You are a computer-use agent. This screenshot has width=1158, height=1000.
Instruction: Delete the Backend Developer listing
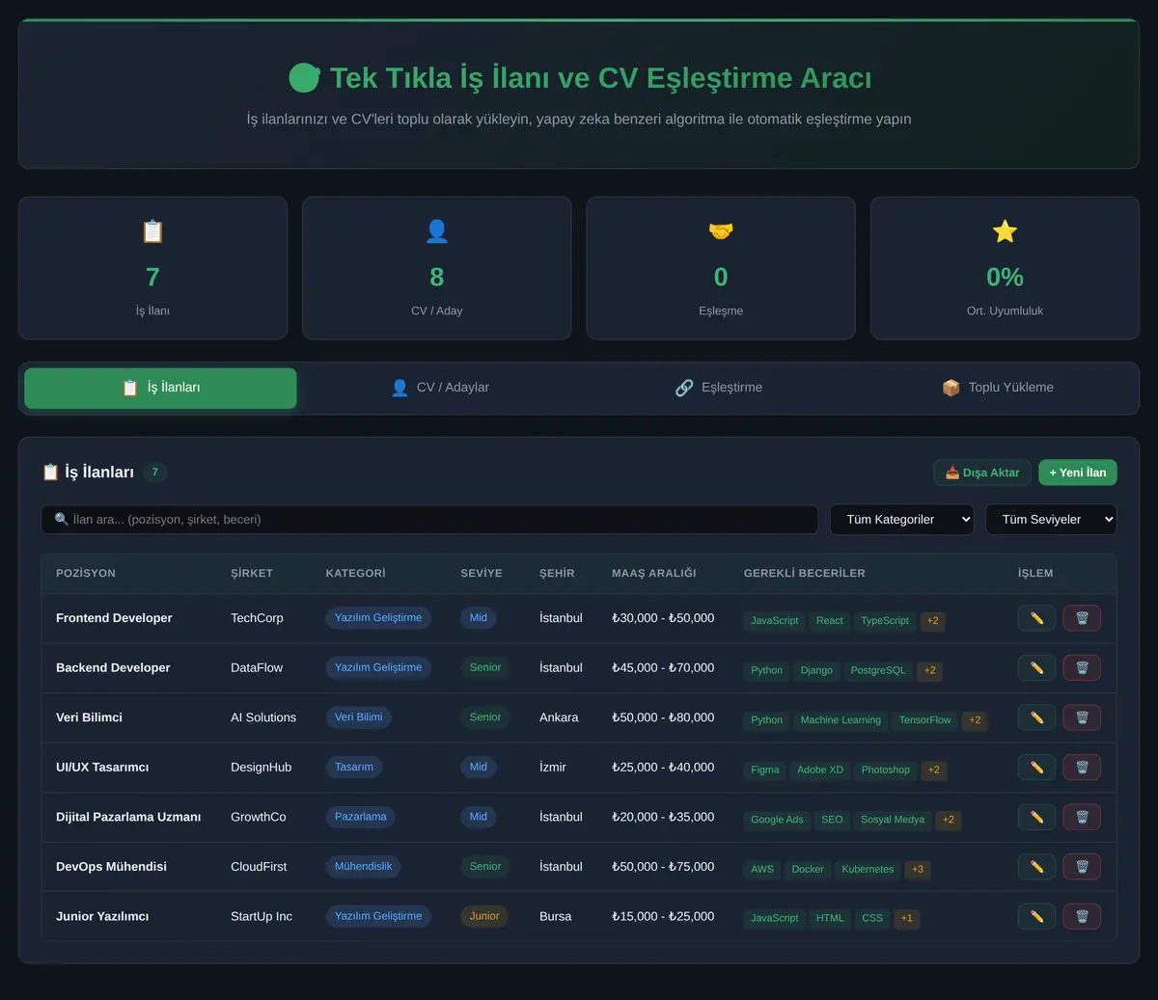pos(1082,667)
